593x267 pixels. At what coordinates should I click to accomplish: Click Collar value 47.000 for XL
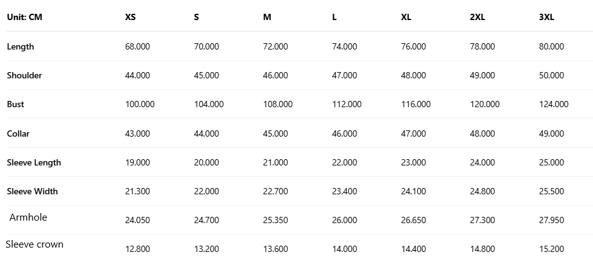pyautogui.click(x=413, y=133)
